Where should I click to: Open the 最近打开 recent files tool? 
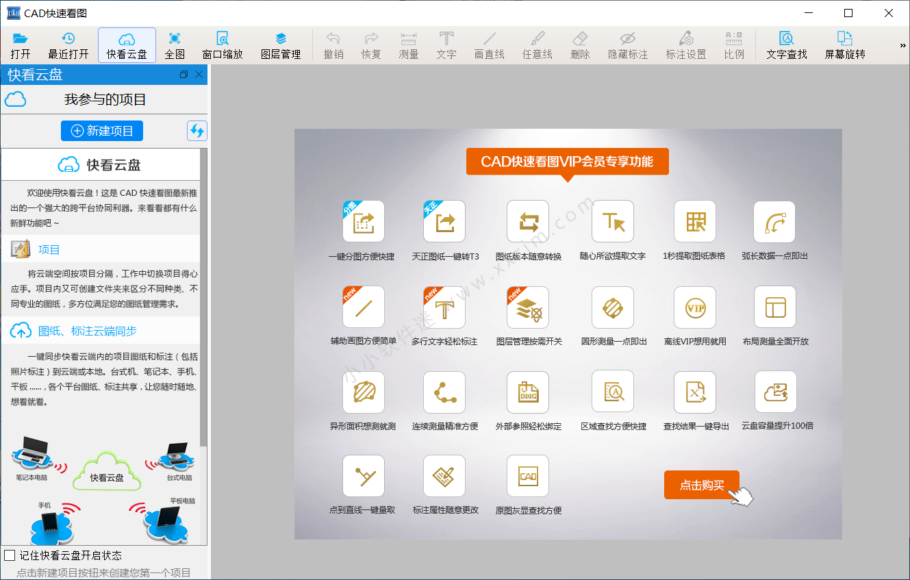[68, 45]
